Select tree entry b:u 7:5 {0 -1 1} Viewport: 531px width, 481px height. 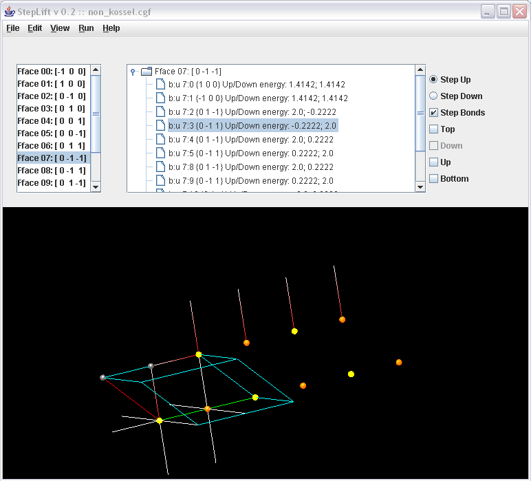(x=250, y=153)
